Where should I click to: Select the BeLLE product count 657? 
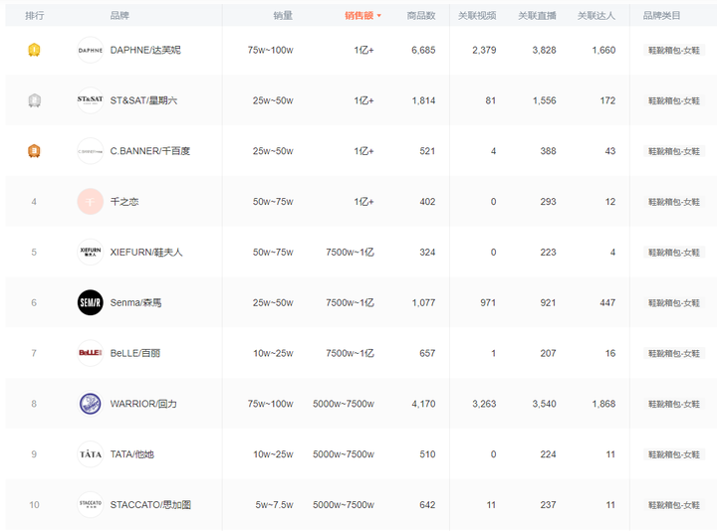point(427,353)
